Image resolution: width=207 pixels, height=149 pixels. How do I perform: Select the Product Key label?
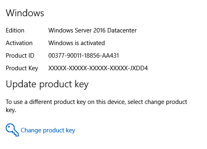tap(22, 68)
